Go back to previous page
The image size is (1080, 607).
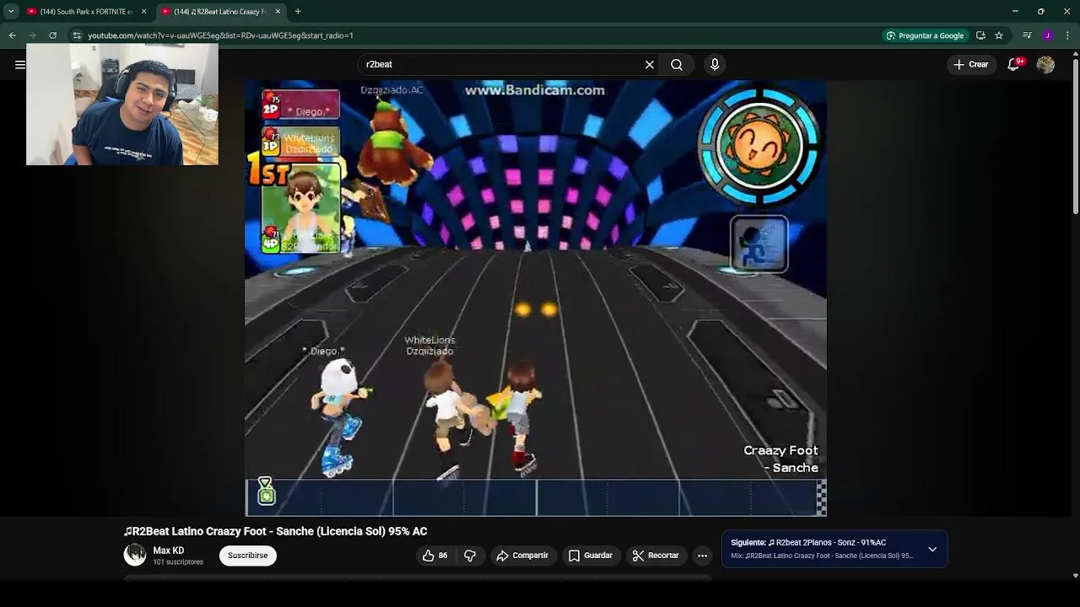[x=12, y=35]
